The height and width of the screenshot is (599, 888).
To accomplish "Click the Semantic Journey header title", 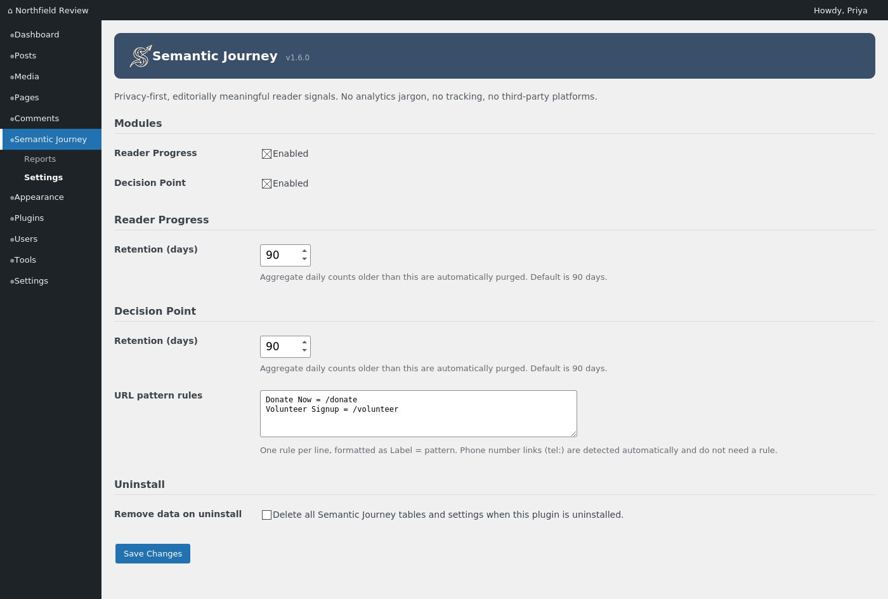I will pos(215,56).
